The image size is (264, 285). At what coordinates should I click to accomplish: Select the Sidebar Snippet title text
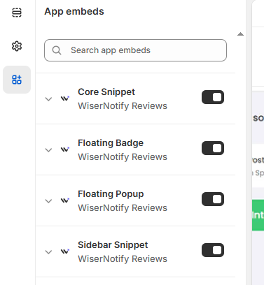point(113,245)
